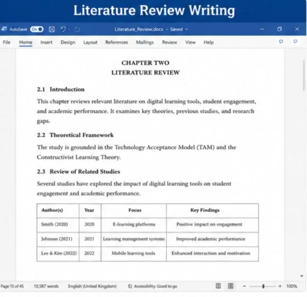Screen dimensions: 307x297
Task: Open the View tab
Action: coord(190,42)
